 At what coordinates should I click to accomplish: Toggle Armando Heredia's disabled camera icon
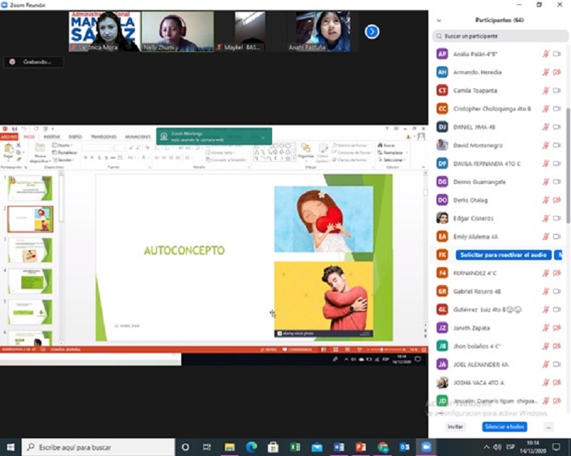pos(557,72)
